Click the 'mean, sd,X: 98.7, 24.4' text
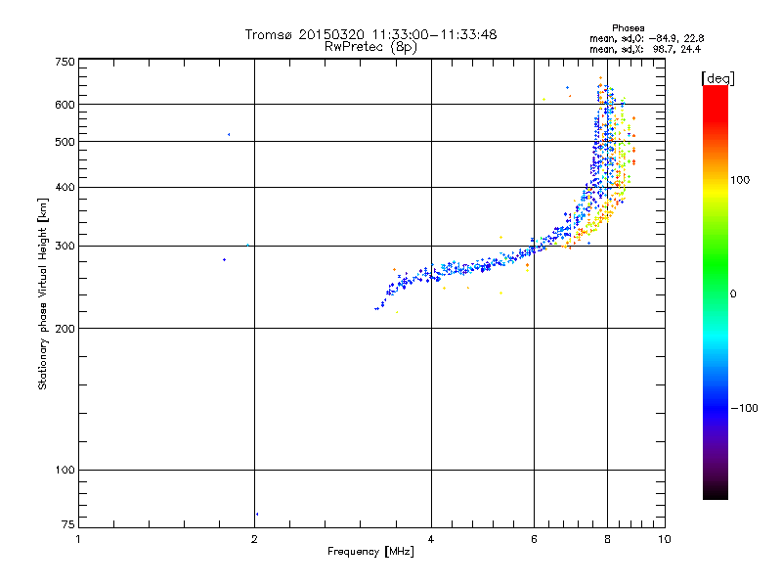Viewport: 782px width, 587px height. pos(645,49)
